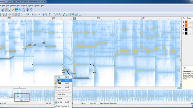Open the Selection menu

[x=13, y=6]
